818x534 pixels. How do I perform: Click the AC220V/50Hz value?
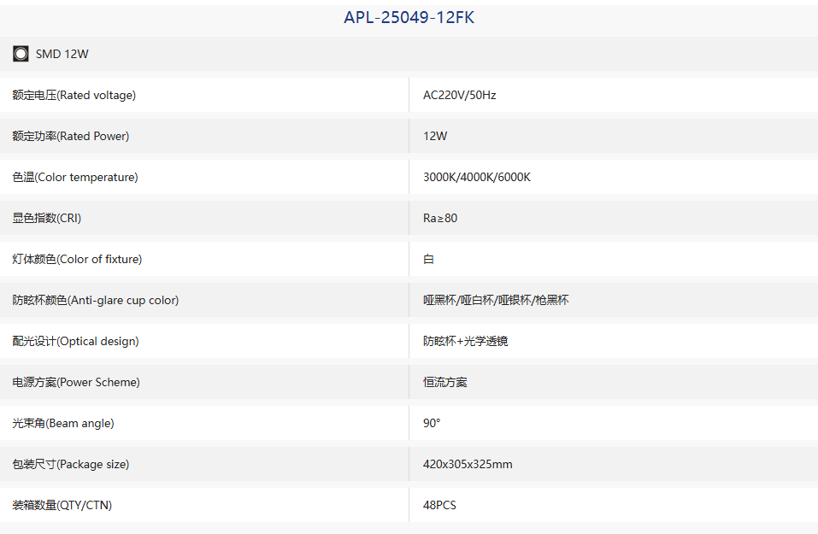pyautogui.click(x=460, y=95)
